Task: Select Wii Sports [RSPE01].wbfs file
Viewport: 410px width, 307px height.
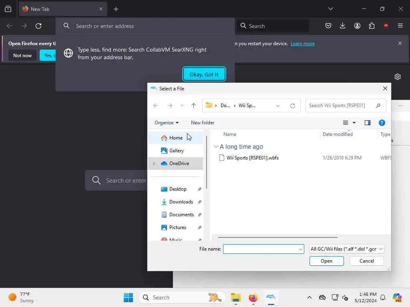Action: (x=252, y=157)
